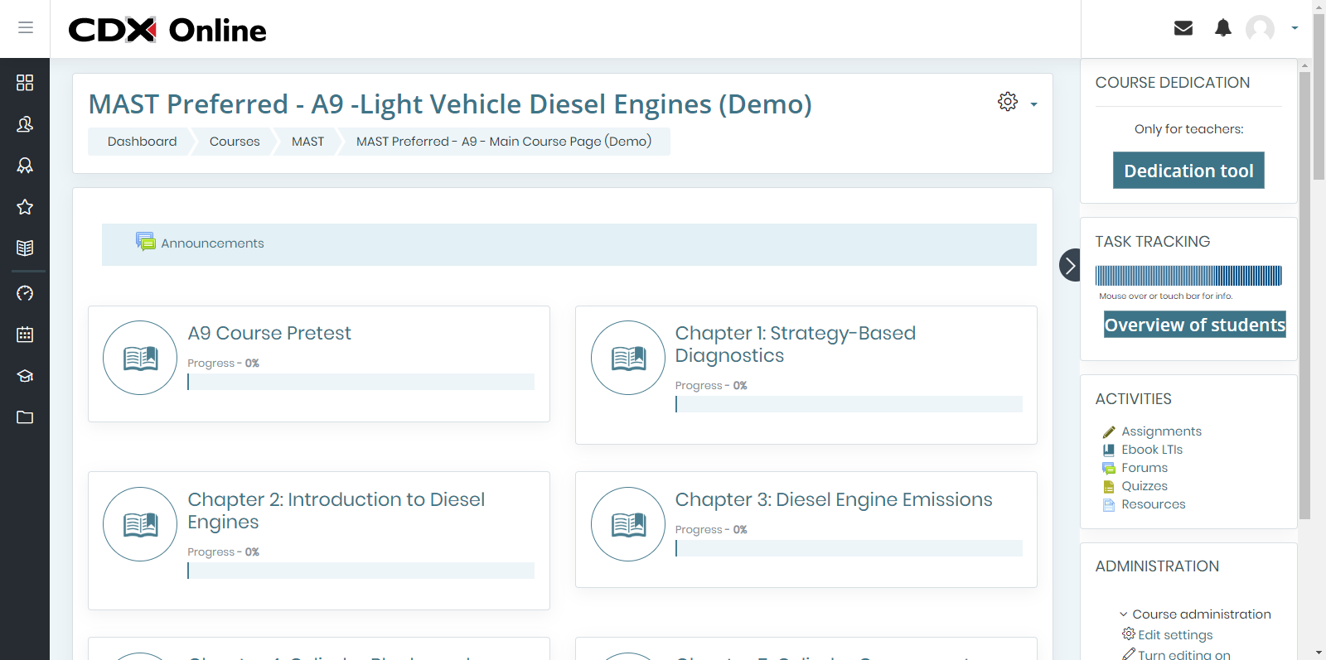Click the grid dashboard icon in sidebar
The height and width of the screenshot is (660, 1326).
[25, 83]
